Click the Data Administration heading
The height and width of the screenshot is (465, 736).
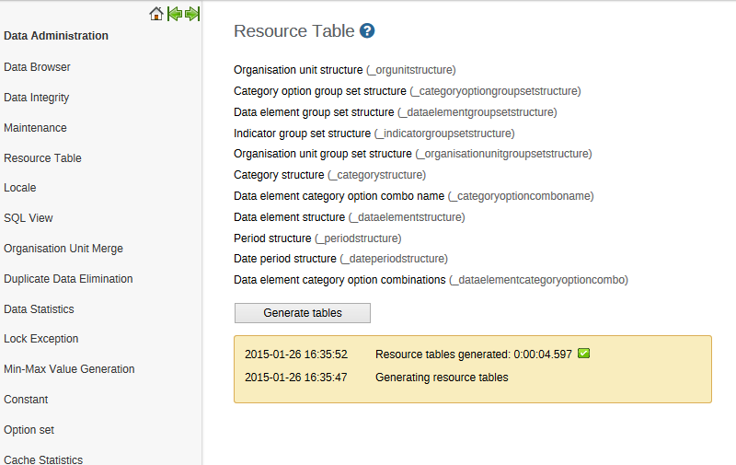(x=56, y=36)
